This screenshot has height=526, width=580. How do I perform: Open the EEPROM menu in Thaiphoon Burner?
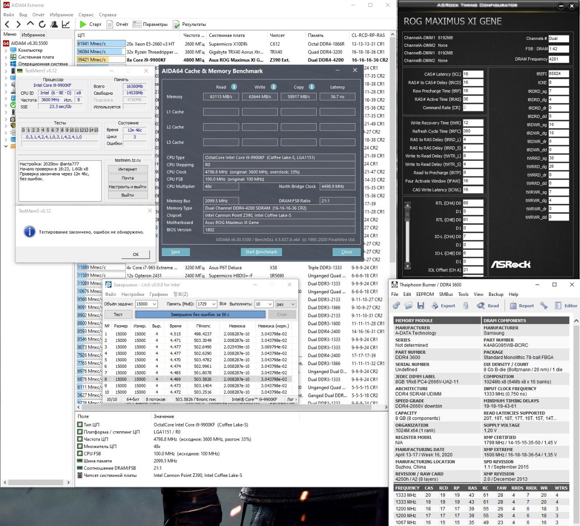point(425,294)
